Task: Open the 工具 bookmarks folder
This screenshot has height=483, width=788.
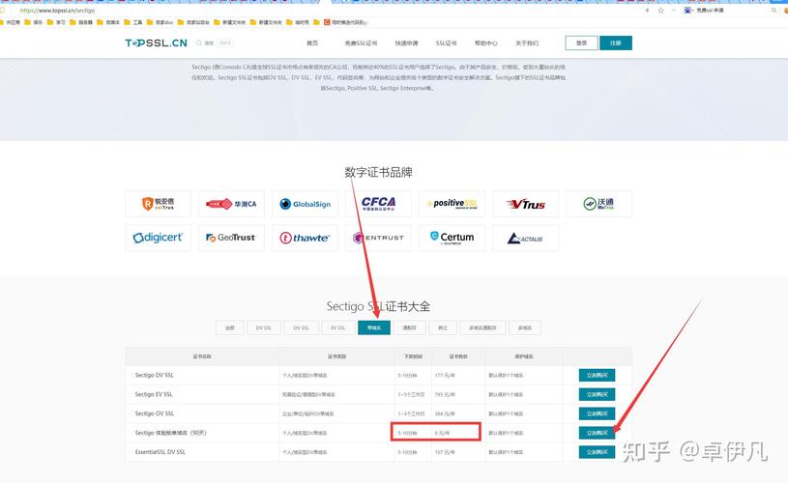Action: (x=133, y=22)
